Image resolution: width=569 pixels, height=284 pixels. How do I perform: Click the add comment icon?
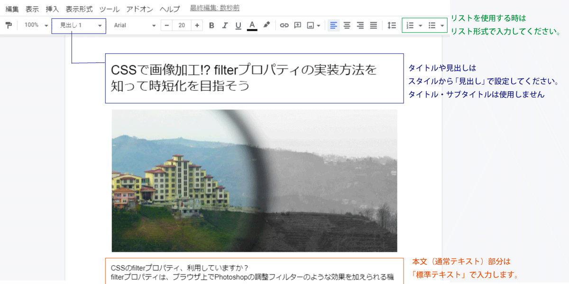click(x=297, y=26)
